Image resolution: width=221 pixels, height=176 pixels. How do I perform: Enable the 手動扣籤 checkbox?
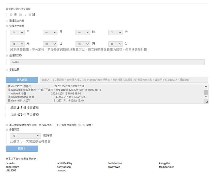(7, 70)
